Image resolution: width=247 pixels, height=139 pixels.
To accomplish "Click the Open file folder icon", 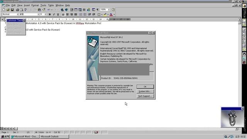I will click(x=8, y=10).
